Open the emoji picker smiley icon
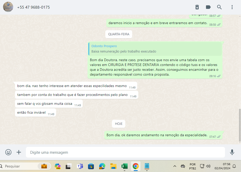Screen dimensions: 241x172 (8, 152)
